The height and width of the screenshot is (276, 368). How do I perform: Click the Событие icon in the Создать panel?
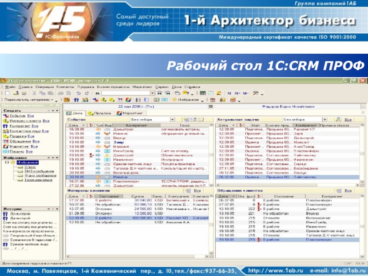[6, 116]
